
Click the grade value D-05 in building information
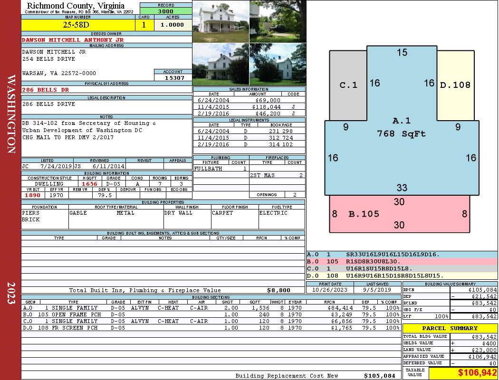[x=113, y=184]
